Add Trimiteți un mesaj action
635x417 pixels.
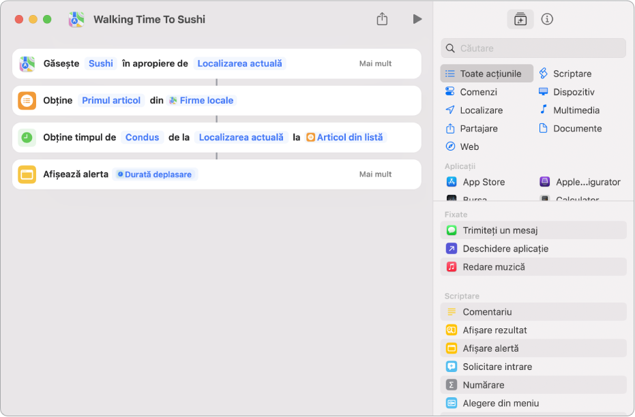point(533,230)
